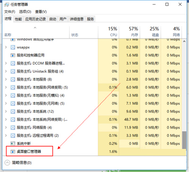Click the 系统中断 process icon
This screenshot has height=172, width=189.
tap(13, 144)
